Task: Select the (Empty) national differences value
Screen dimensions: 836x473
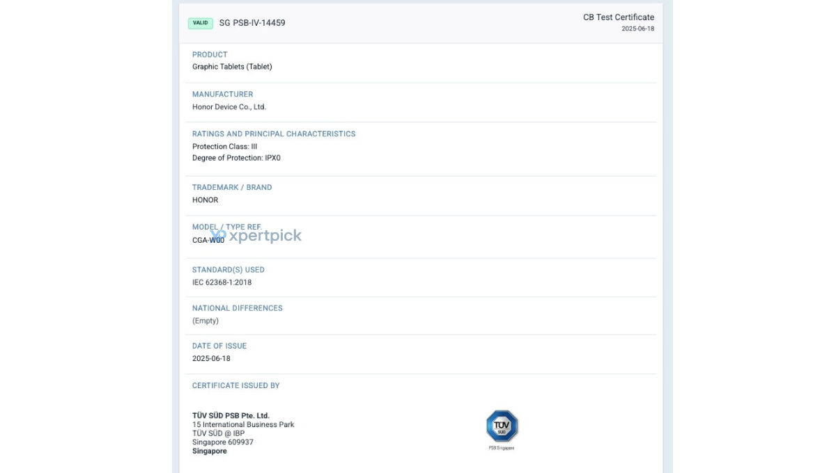Action: (206, 321)
